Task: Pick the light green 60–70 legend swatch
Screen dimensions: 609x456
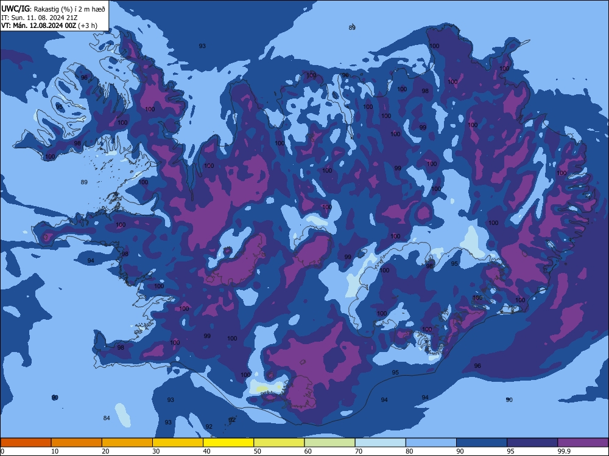Action: click(329, 443)
